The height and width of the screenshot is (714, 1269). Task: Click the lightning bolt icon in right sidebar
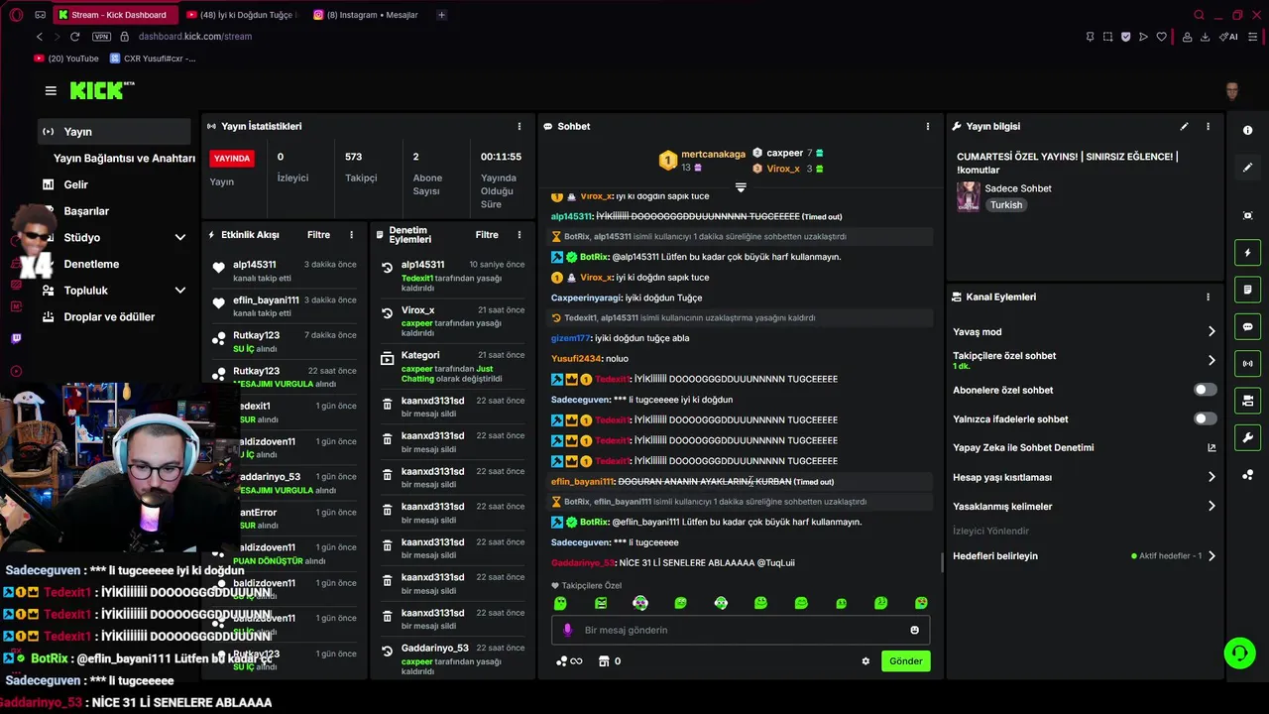pyautogui.click(x=1247, y=253)
